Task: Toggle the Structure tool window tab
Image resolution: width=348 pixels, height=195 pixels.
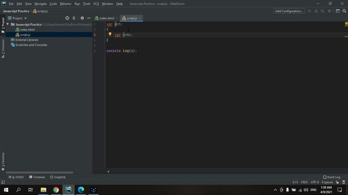Action: (3, 49)
